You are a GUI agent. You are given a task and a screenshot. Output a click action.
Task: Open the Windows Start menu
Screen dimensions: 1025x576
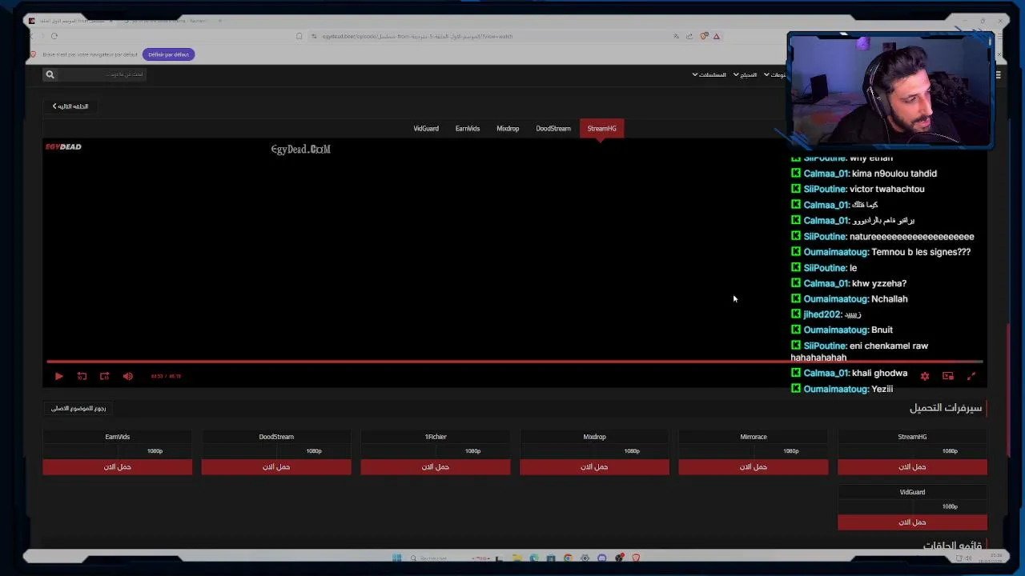396,558
